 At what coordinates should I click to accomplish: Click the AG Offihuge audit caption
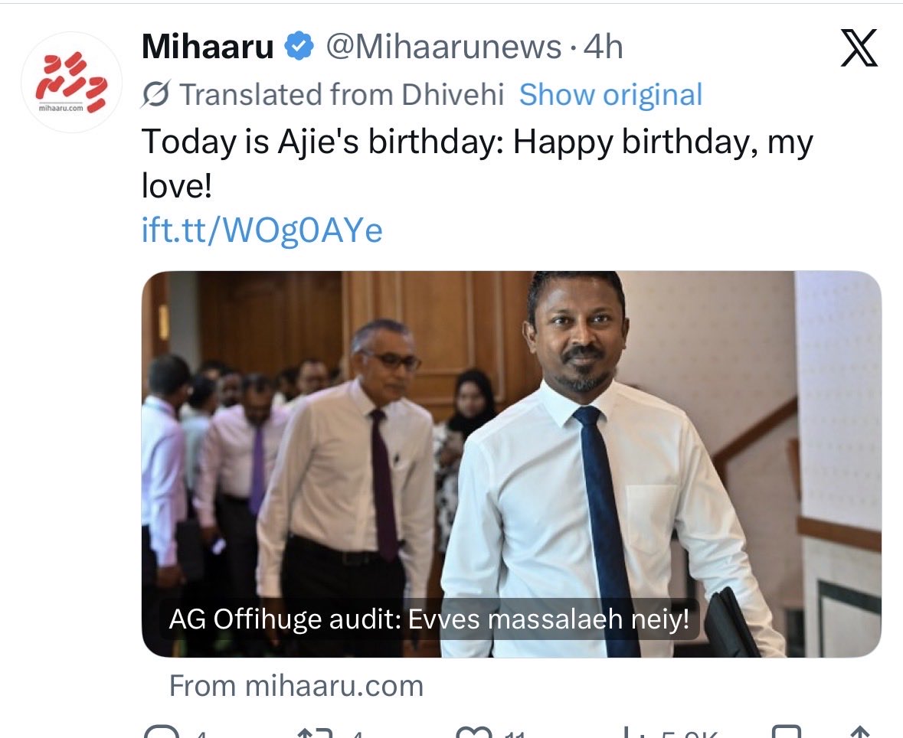click(429, 619)
